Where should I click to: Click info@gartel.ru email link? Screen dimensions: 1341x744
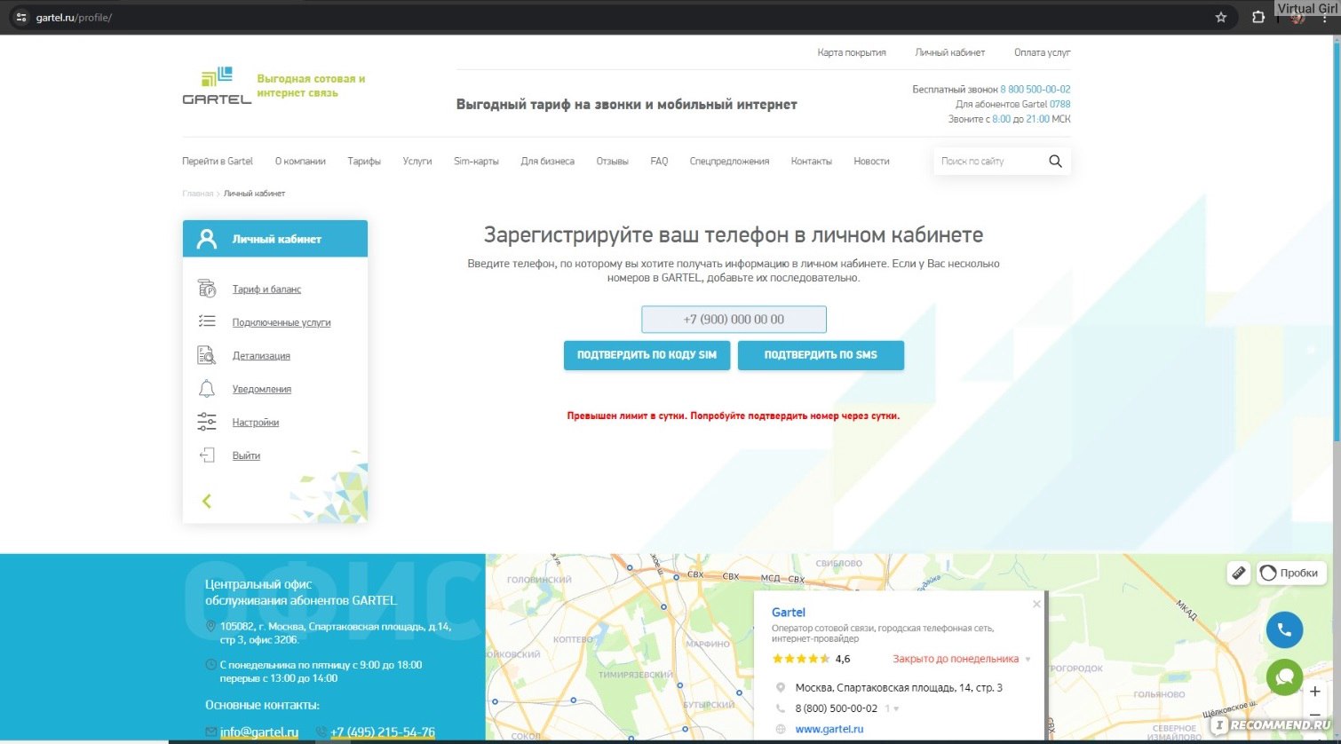coord(259,732)
